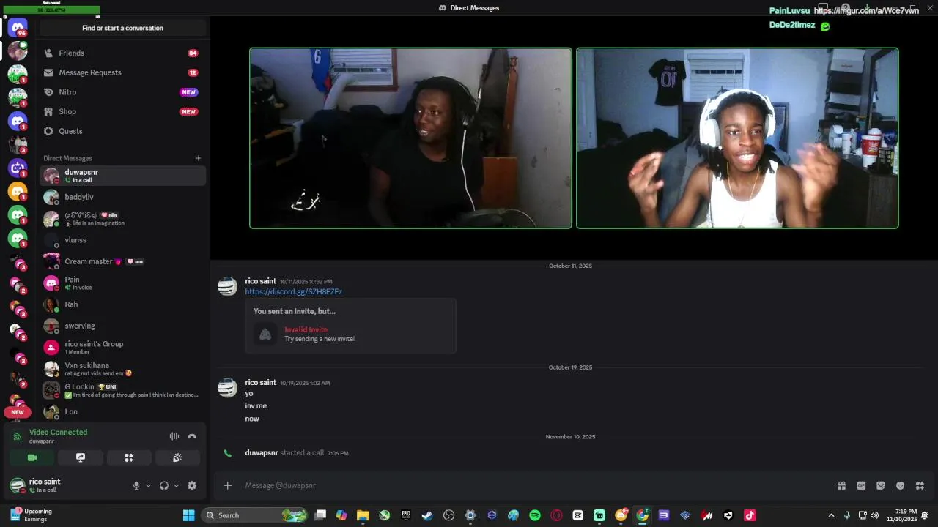Open the taskbar clock and date
The width and height of the screenshot is (938, 527).
[x=901, y=515]
